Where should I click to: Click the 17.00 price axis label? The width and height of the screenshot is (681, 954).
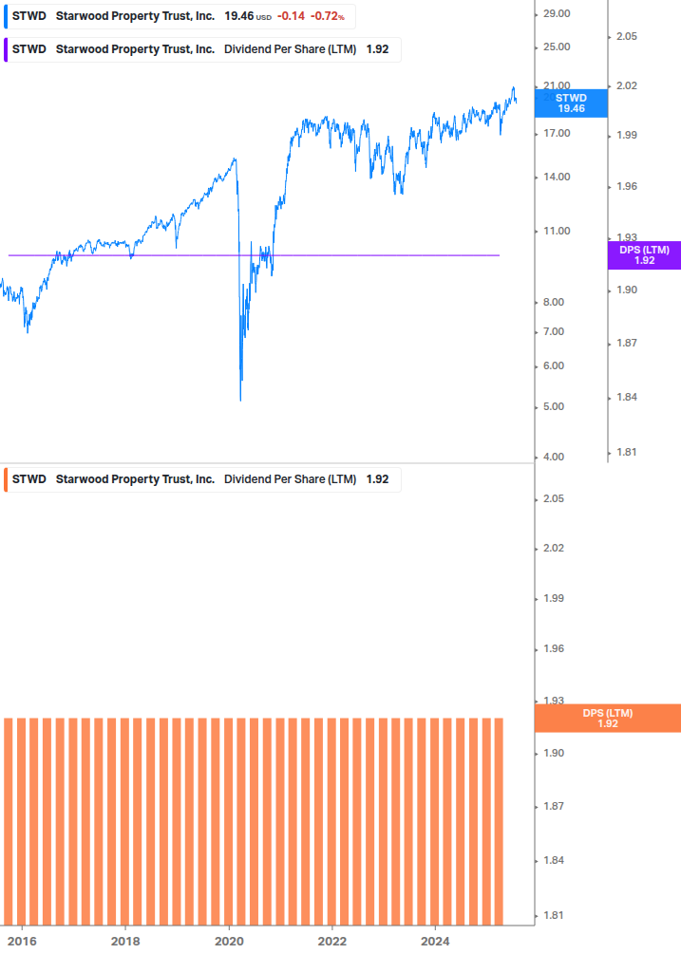pyautogui.click(x=557, y=133)
